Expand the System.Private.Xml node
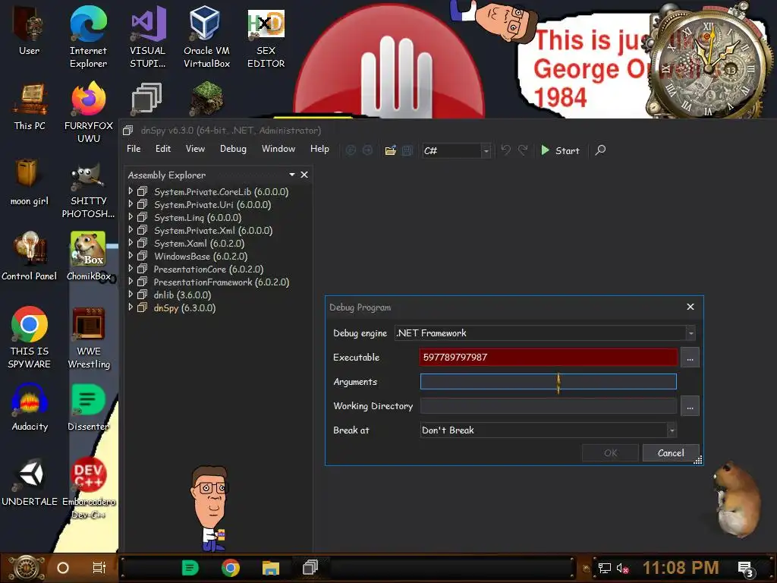This screenshot has width=777, height=583. tap(131, 229)
